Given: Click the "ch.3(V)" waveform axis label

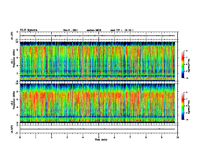Looking at the screenshot, I should 12,129.
